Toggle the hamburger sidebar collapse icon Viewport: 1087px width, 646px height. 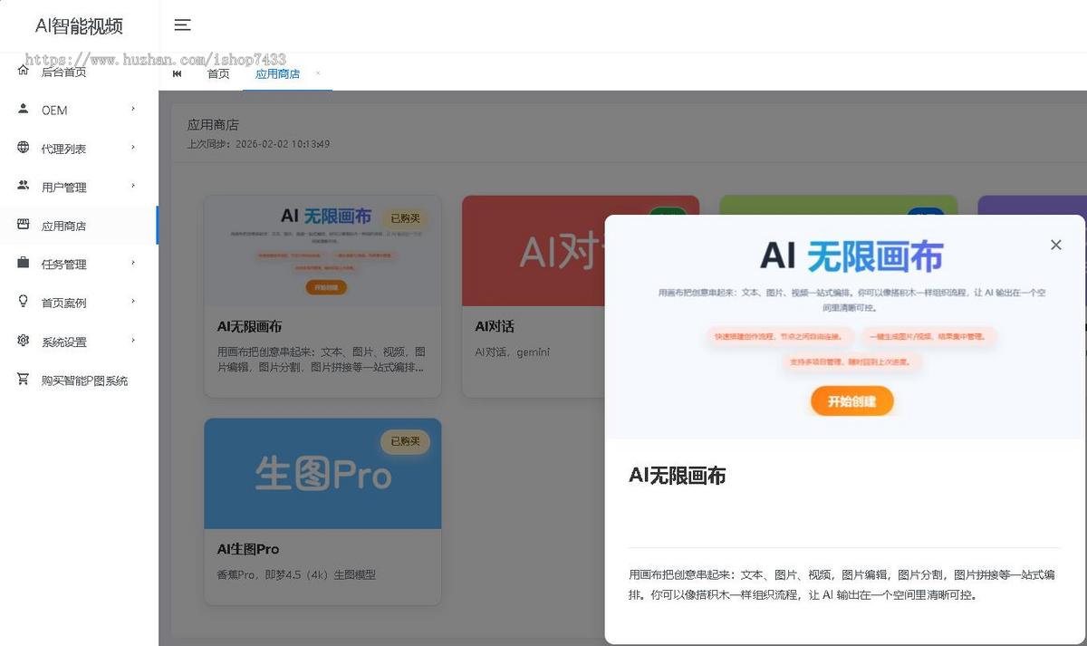182,25
